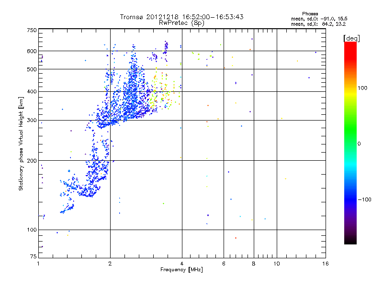Click the '750' y-axis tick label
The width and height of the screenshot is (383, 287).
pos(32,30)
